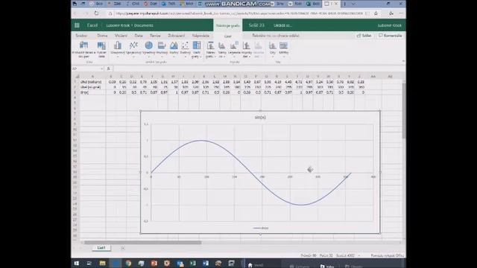Select the List1 sheet tab
Image resolution: width=477 pixels, height=268 pixels.
click(101, 248)
